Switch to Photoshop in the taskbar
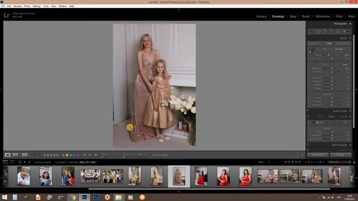This screenshot has height=201, width=358. (x=96, y=197)
